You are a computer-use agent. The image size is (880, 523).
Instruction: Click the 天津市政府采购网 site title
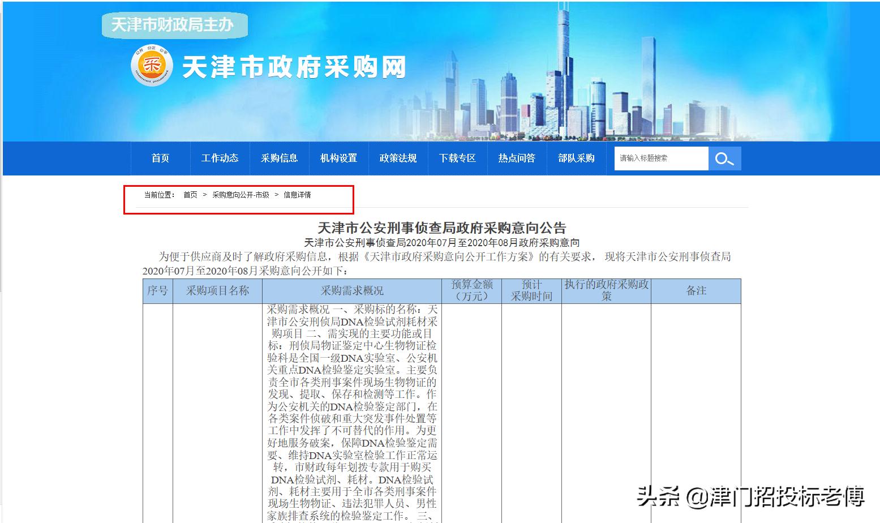coord(294,67)
